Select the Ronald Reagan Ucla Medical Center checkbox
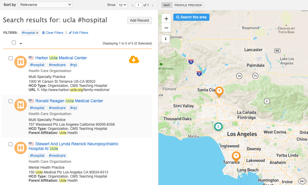Screen dimensions: 308x185 point(10,101)
